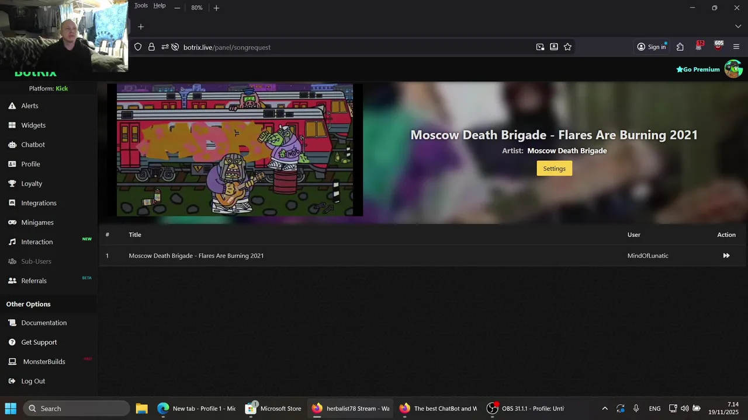Open the Alerts sidebar icon
The width and height of the screenshot is (748, 420).
click(12, 106)
